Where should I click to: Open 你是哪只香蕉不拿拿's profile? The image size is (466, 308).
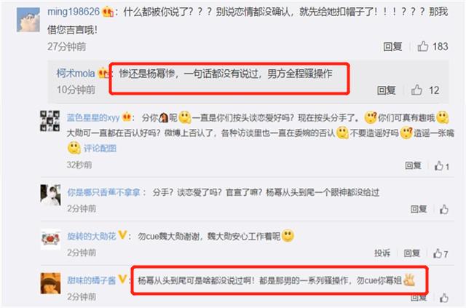pyautogui.click(x=103, y=192)
